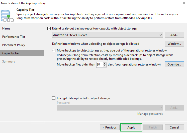Open the Manage passwords link
Image resolution: width=187 pixels, height=133 pixels.
click(x=150, y=114)
